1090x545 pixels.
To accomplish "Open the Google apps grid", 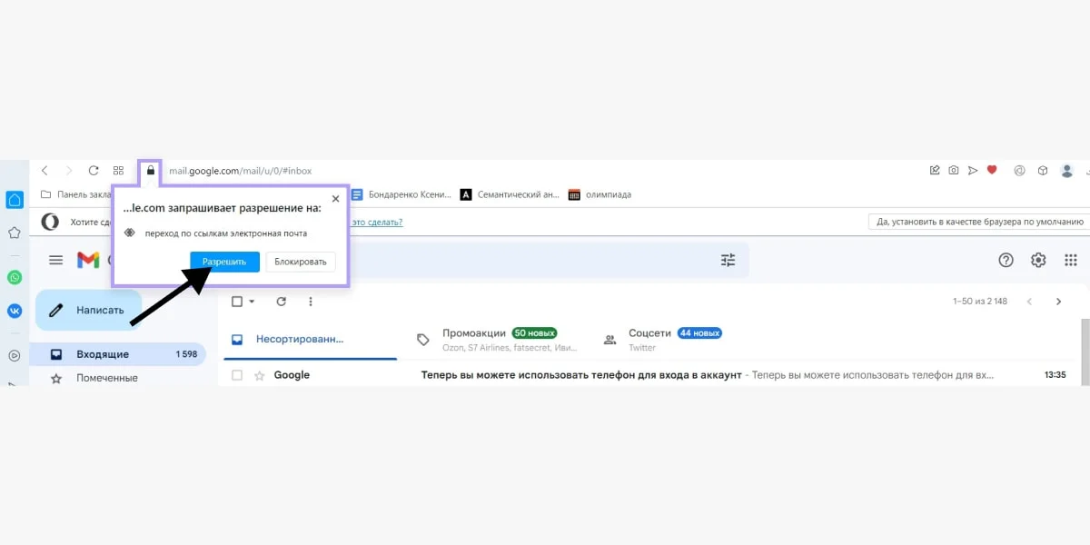I will 1071,260.
